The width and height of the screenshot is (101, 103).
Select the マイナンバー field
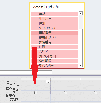click(x=55, y=66)
